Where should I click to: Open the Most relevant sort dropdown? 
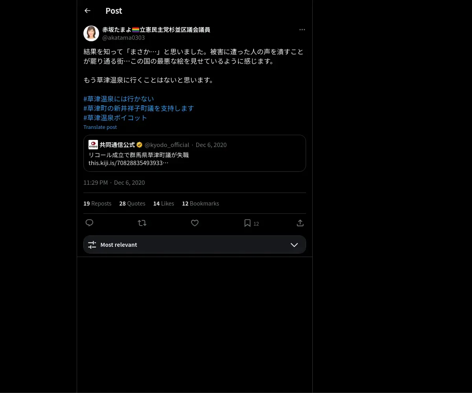coord(195,244)
